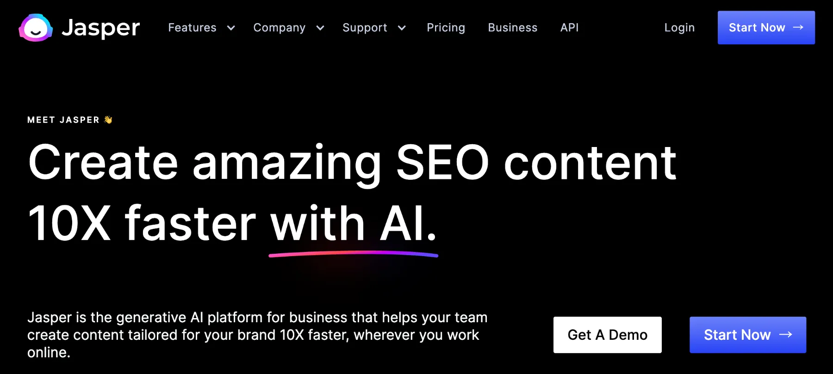Screen dimensions: 833x374
Task: Click the Login link
Action: [679, 28]
